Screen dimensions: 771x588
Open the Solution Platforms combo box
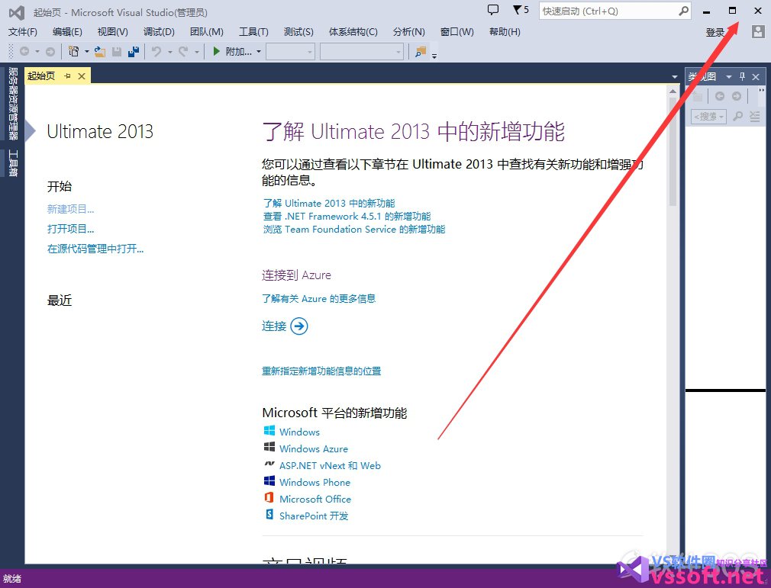362,52
